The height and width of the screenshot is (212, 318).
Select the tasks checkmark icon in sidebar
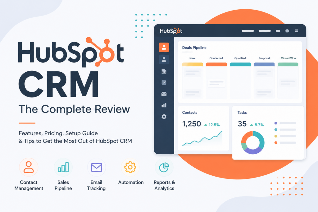click(x=164, y=83)
